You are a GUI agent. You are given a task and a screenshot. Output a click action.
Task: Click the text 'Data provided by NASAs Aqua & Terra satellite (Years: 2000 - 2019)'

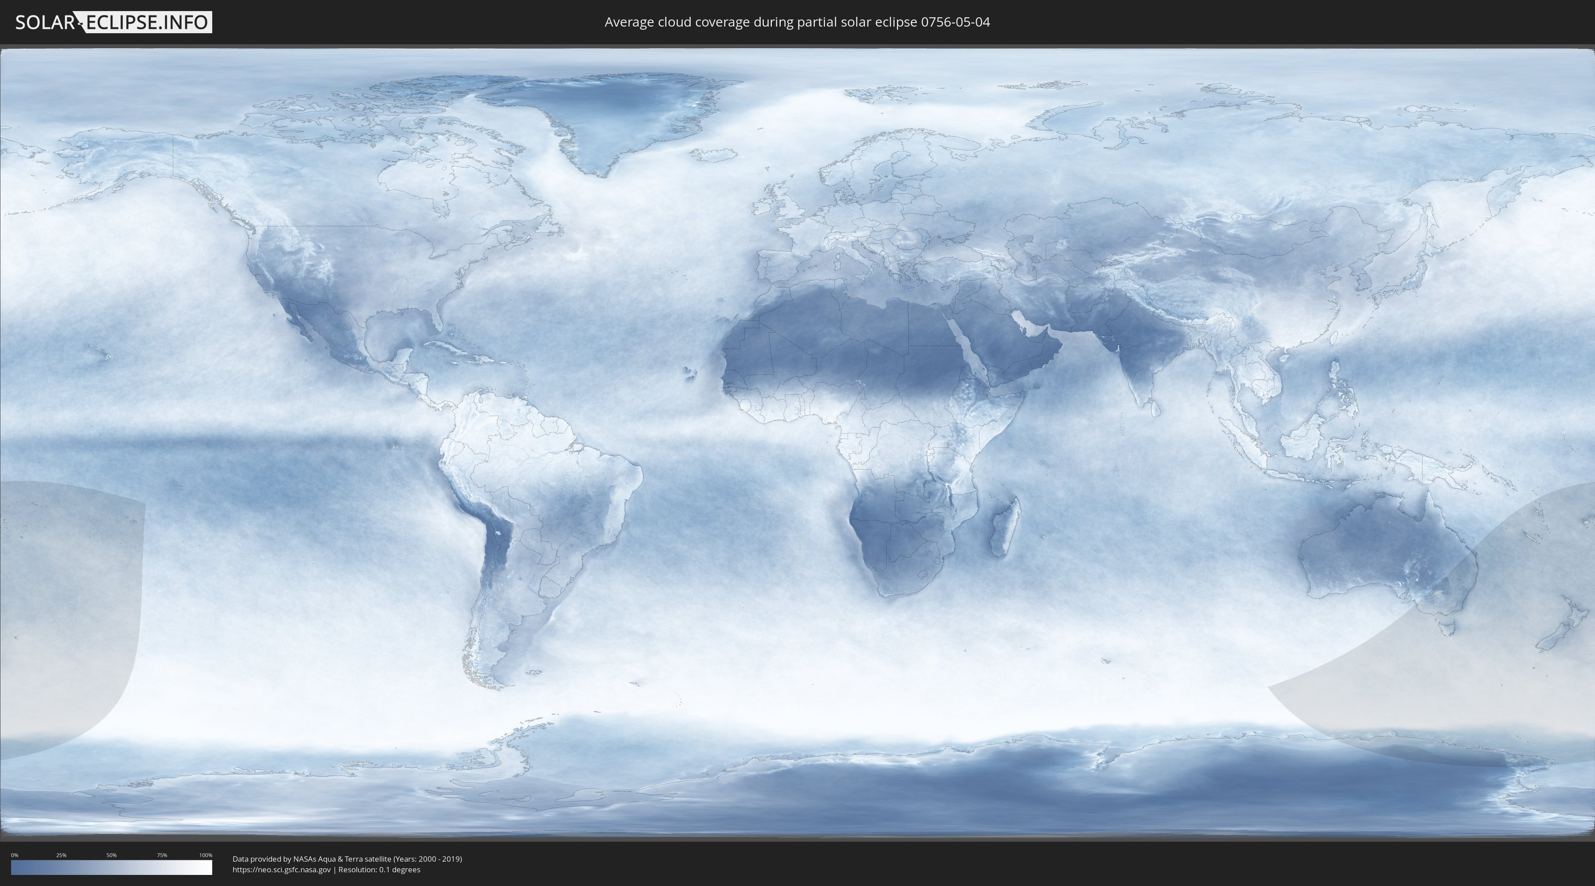pos(347,859)
